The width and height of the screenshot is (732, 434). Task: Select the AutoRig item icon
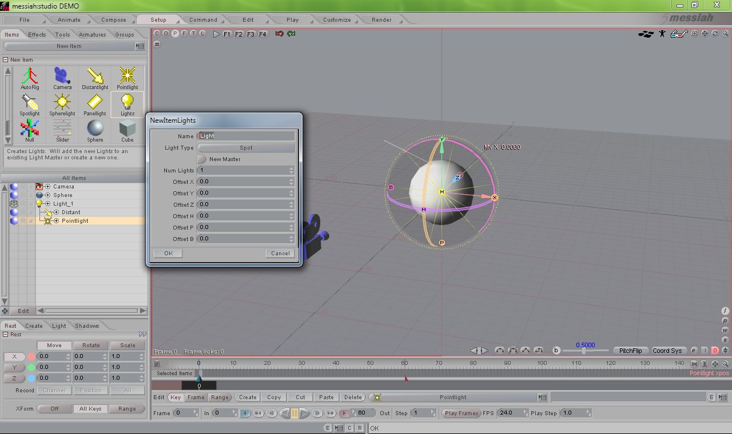[x=30, y=78]
